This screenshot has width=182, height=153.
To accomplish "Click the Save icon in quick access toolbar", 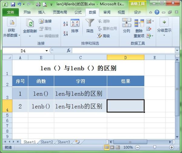I will 13,5.
